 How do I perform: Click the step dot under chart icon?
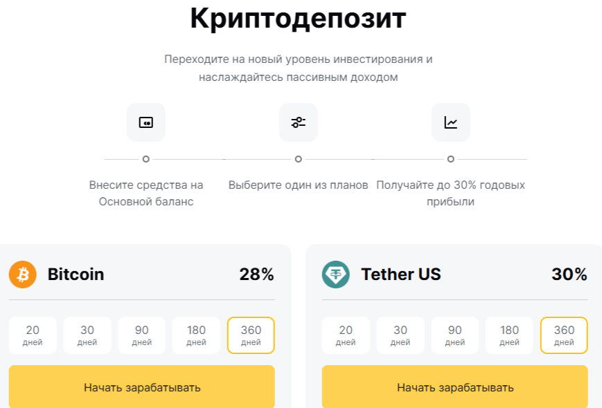pos(451,159)
